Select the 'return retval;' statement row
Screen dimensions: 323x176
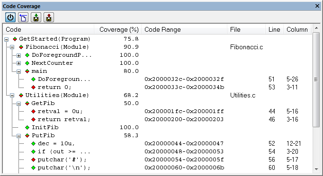(64, 119)
